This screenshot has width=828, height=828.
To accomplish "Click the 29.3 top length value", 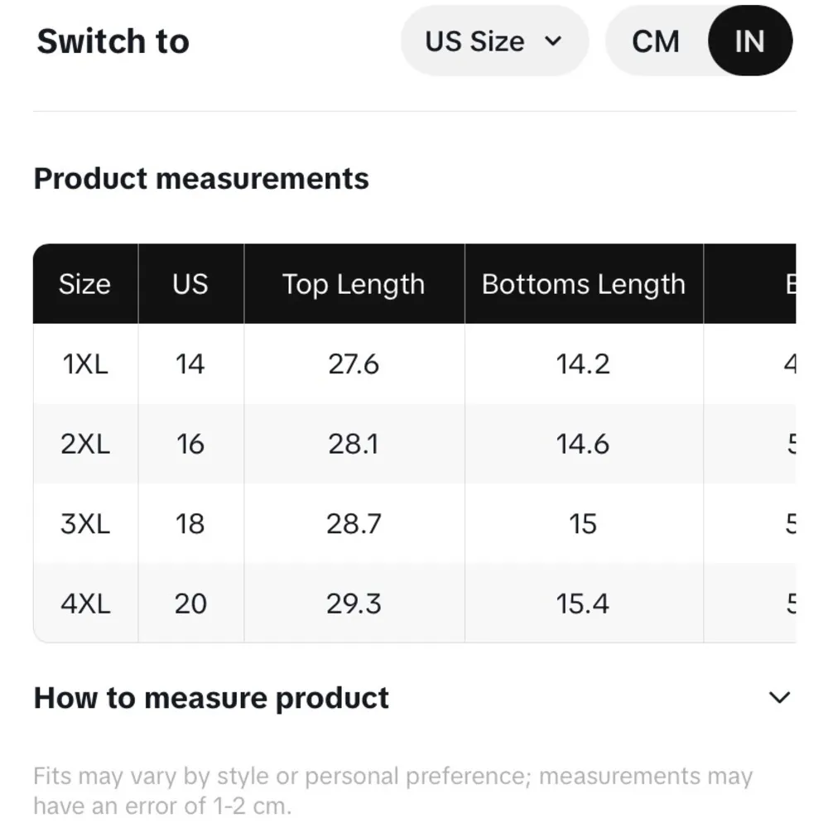I will [354, 604].
